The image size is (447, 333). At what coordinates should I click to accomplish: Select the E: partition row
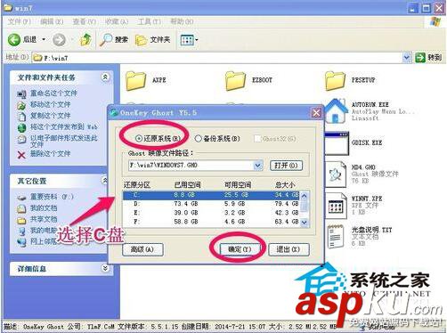point(212,213)
